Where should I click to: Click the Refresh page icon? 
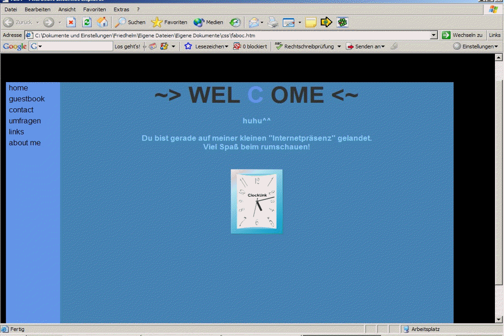pyautogui.click(x=87, y=22)
